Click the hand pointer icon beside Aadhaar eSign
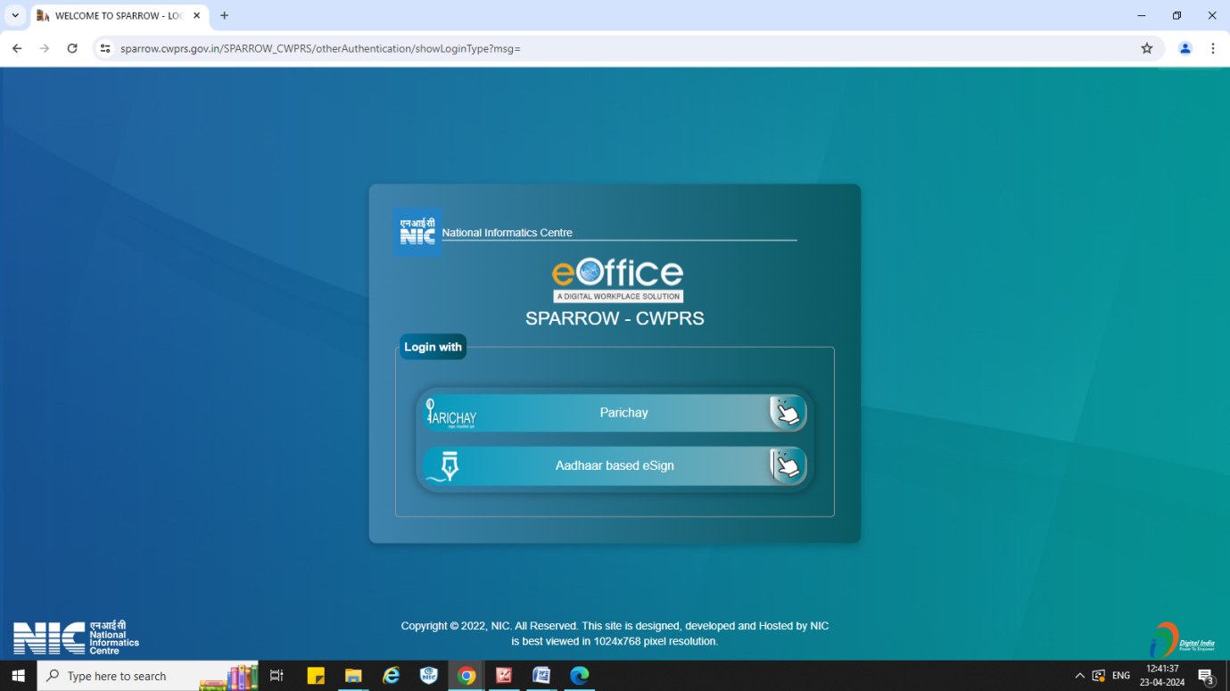This screenshot has height=691, width=1230. [x=788, y=465]
